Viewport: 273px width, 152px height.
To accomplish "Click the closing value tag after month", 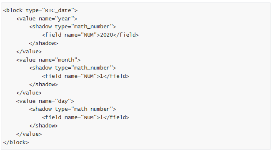I will 29,93.
